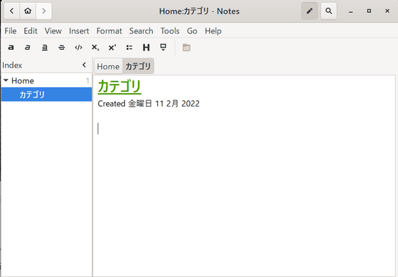Open the Go menu
The width and height of the screenshot is (398, 277).
coord(192,31)
